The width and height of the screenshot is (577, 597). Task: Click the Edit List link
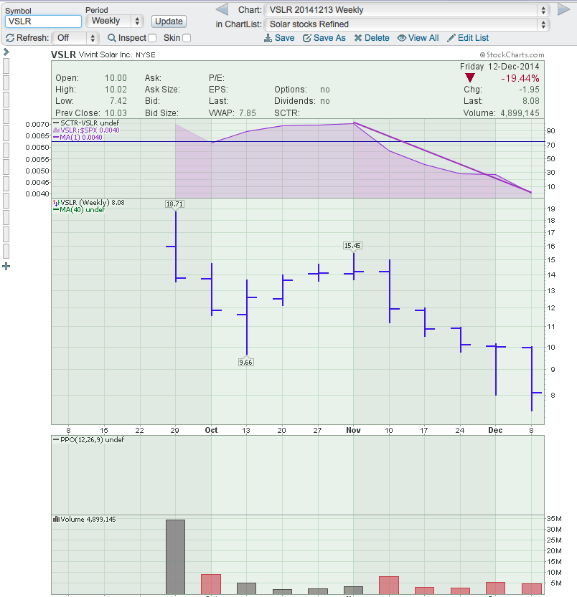(473, 38)
